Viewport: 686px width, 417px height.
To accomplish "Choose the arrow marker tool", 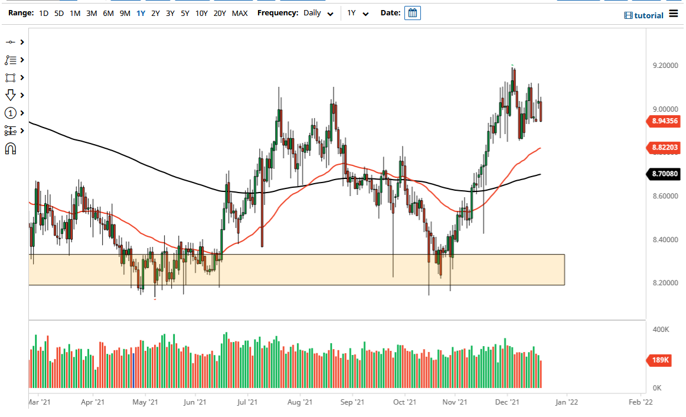I will coord(10,95).
